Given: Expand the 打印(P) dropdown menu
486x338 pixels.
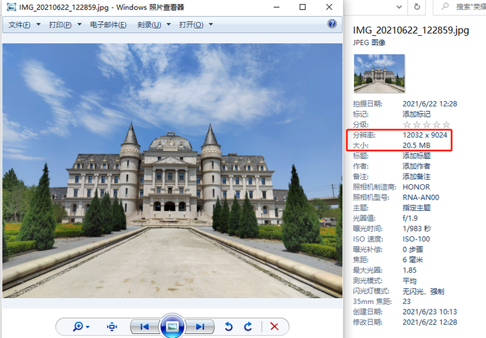Looking at the screenshot, I should tap(65, 25).
